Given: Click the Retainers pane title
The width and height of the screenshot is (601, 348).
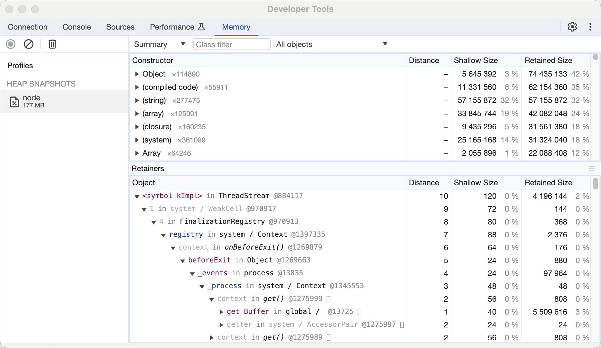Looking at the screenshot, I should pos(148,169).
